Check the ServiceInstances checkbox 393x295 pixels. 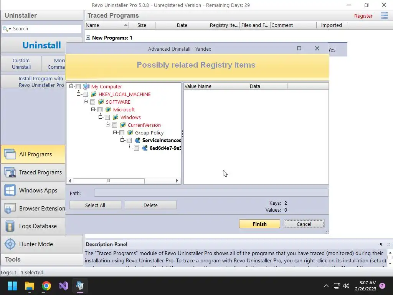[129, 140]
